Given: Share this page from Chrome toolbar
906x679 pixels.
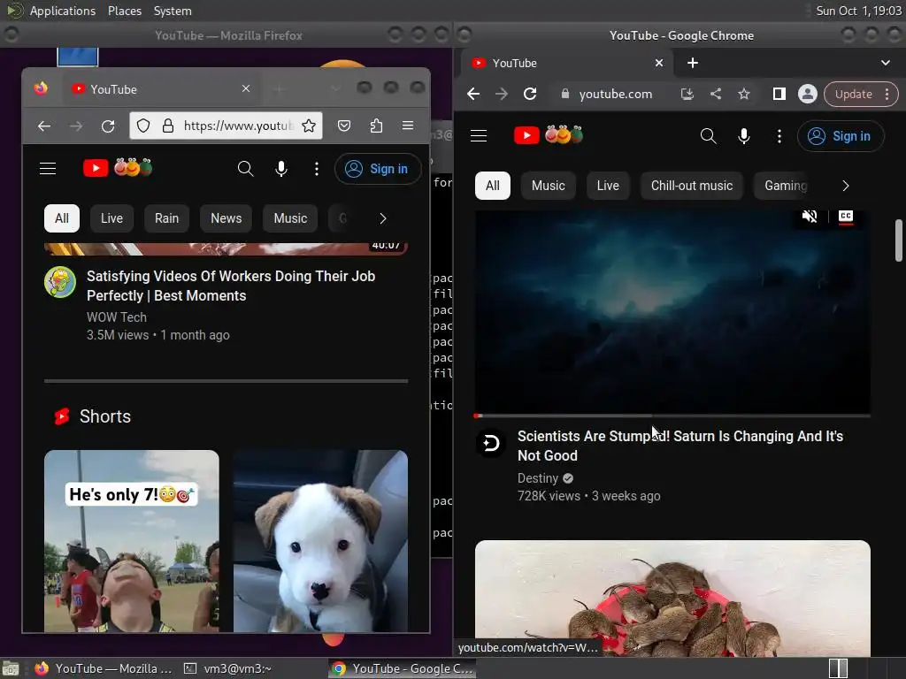Looking at the screenshot, I should point(715,94).
